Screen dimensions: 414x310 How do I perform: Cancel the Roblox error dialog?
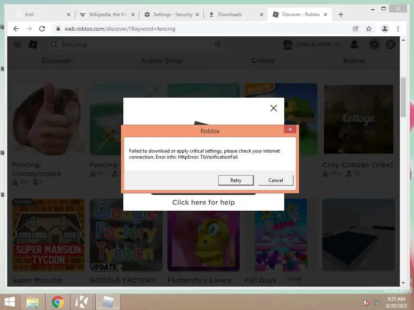pos(276,180)
